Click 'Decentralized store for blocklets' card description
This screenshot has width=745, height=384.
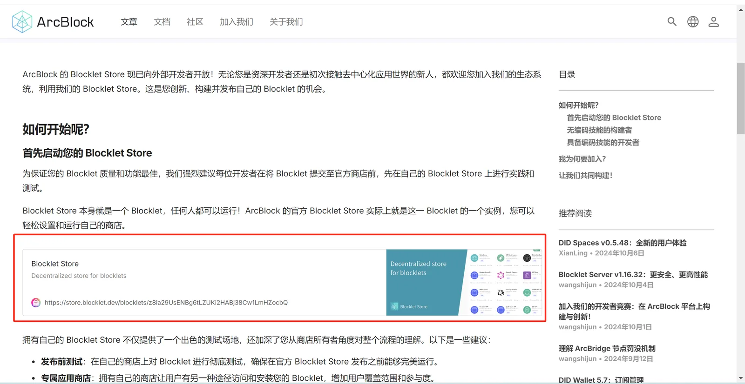79,276
